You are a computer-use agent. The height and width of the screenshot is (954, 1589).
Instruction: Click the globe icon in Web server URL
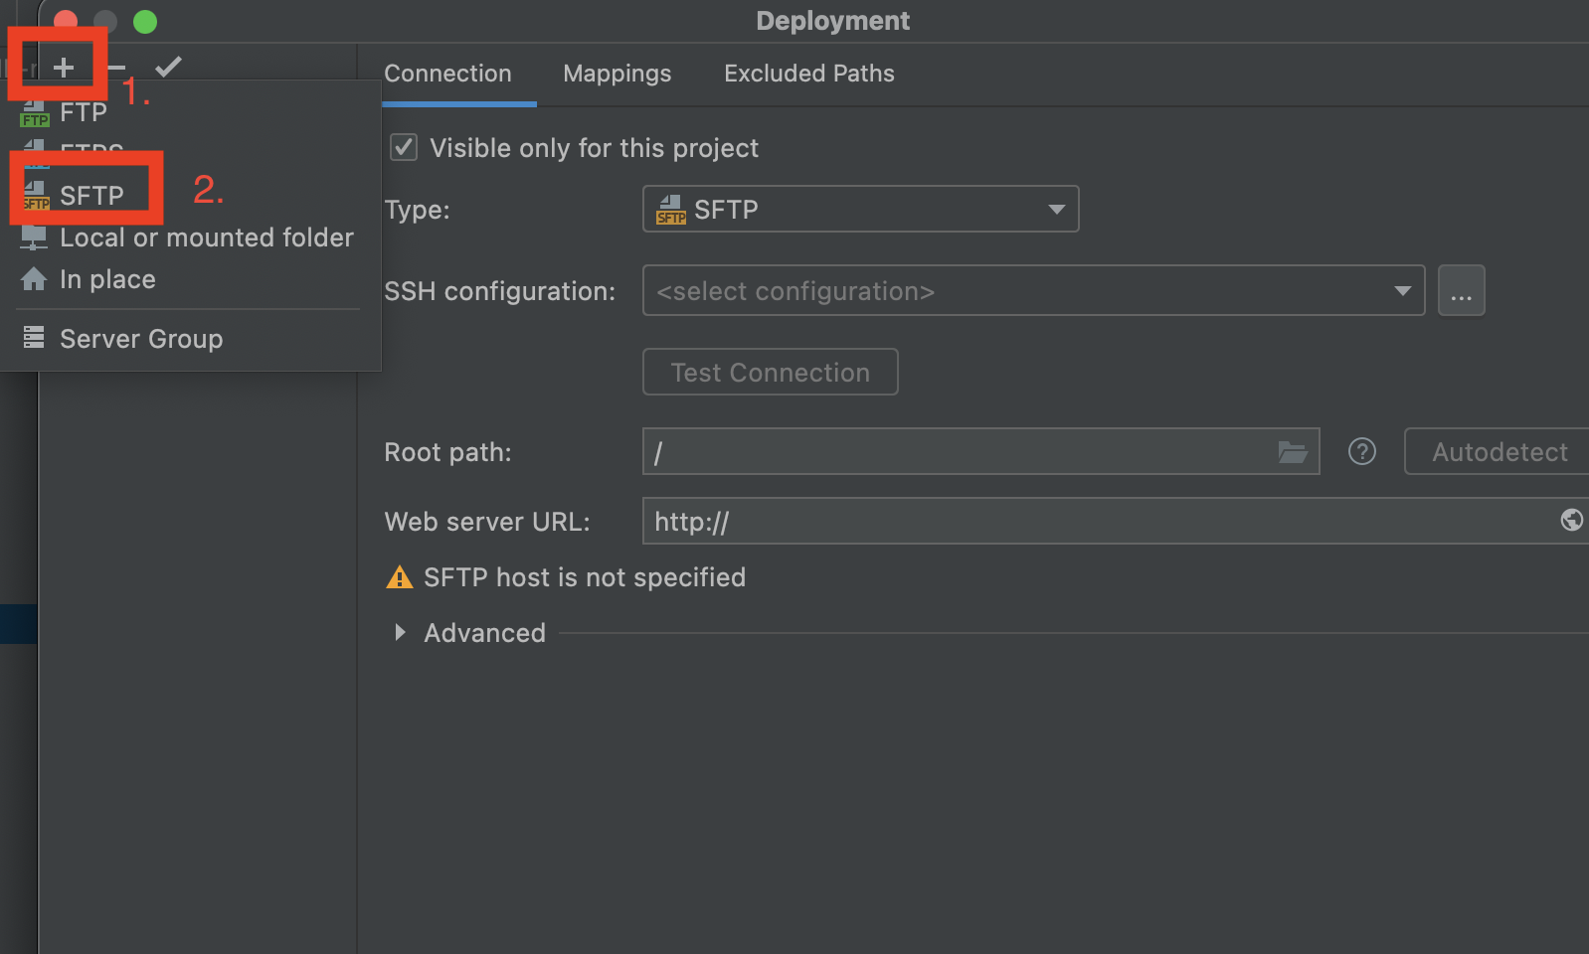[1571, 520]
